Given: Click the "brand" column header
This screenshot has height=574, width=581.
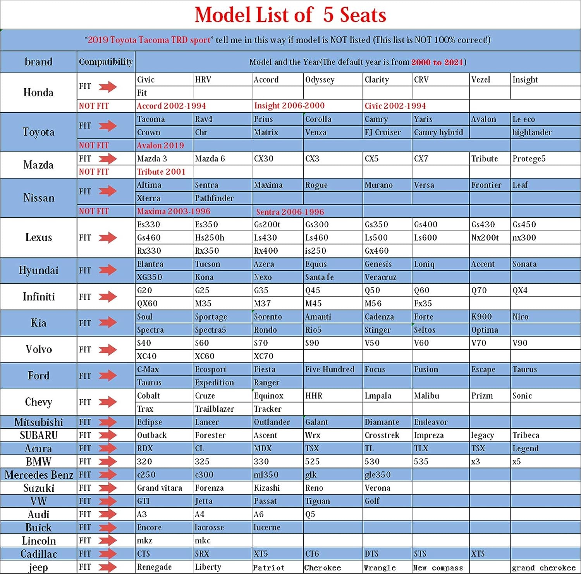Looking at the screenshot, I should [38, 62].
